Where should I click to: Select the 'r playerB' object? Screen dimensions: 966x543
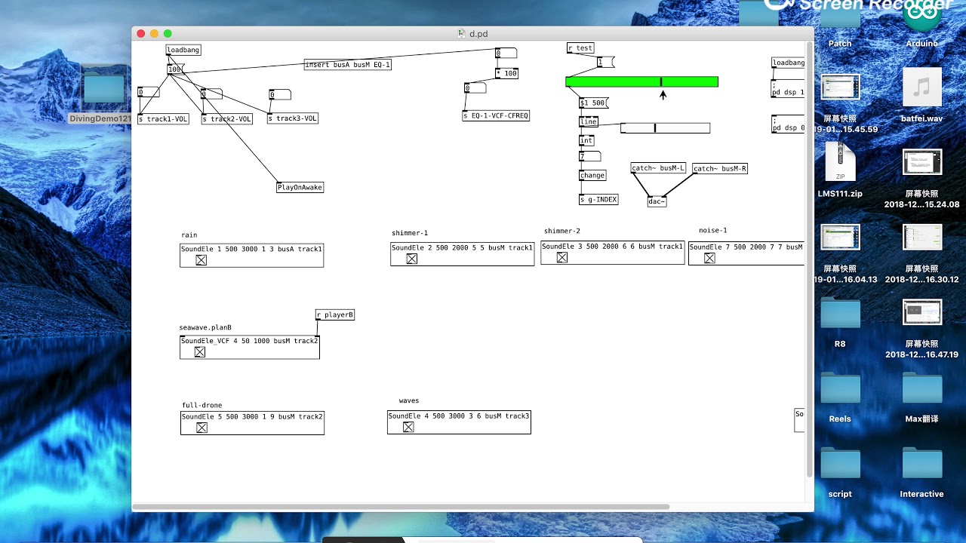tap(334, 314)
